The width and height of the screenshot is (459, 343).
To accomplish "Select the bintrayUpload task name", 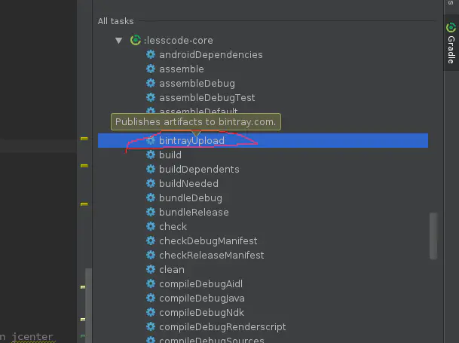I will (191, 141).
